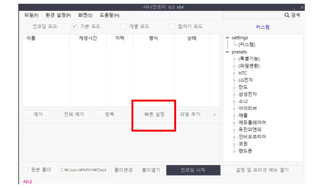Click the 폴더열기 button
323x188 pixels.
pos(151,170)
